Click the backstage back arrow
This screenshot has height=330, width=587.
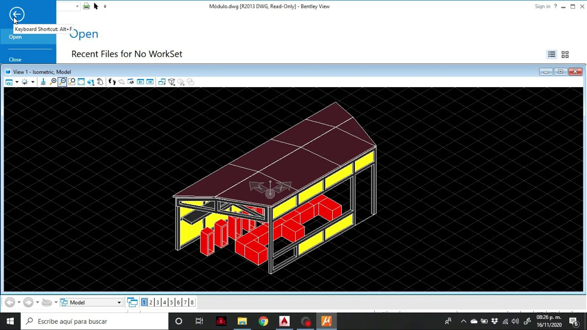(x=17, y=14)
